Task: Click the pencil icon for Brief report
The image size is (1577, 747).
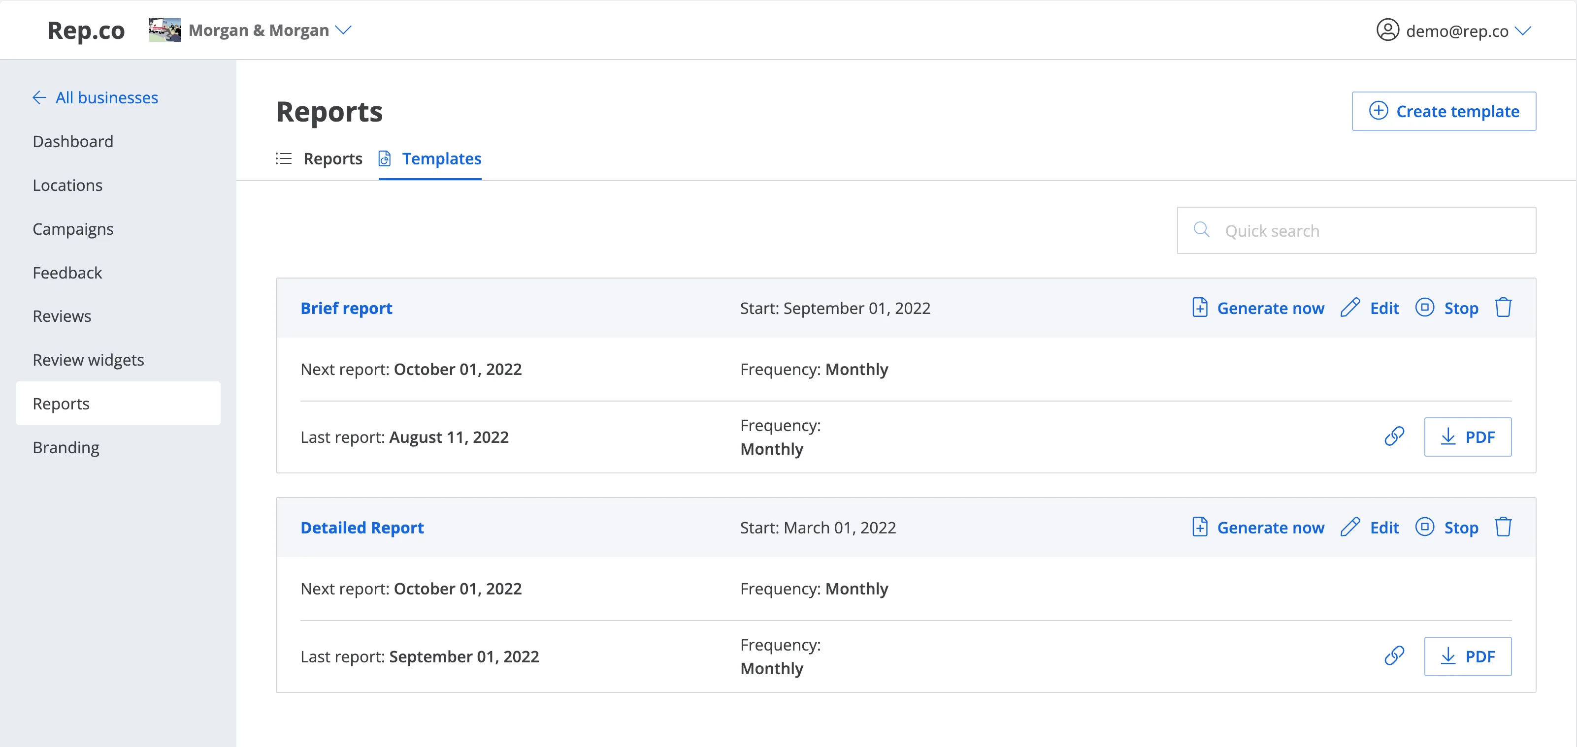Action: pos(1350,307)
